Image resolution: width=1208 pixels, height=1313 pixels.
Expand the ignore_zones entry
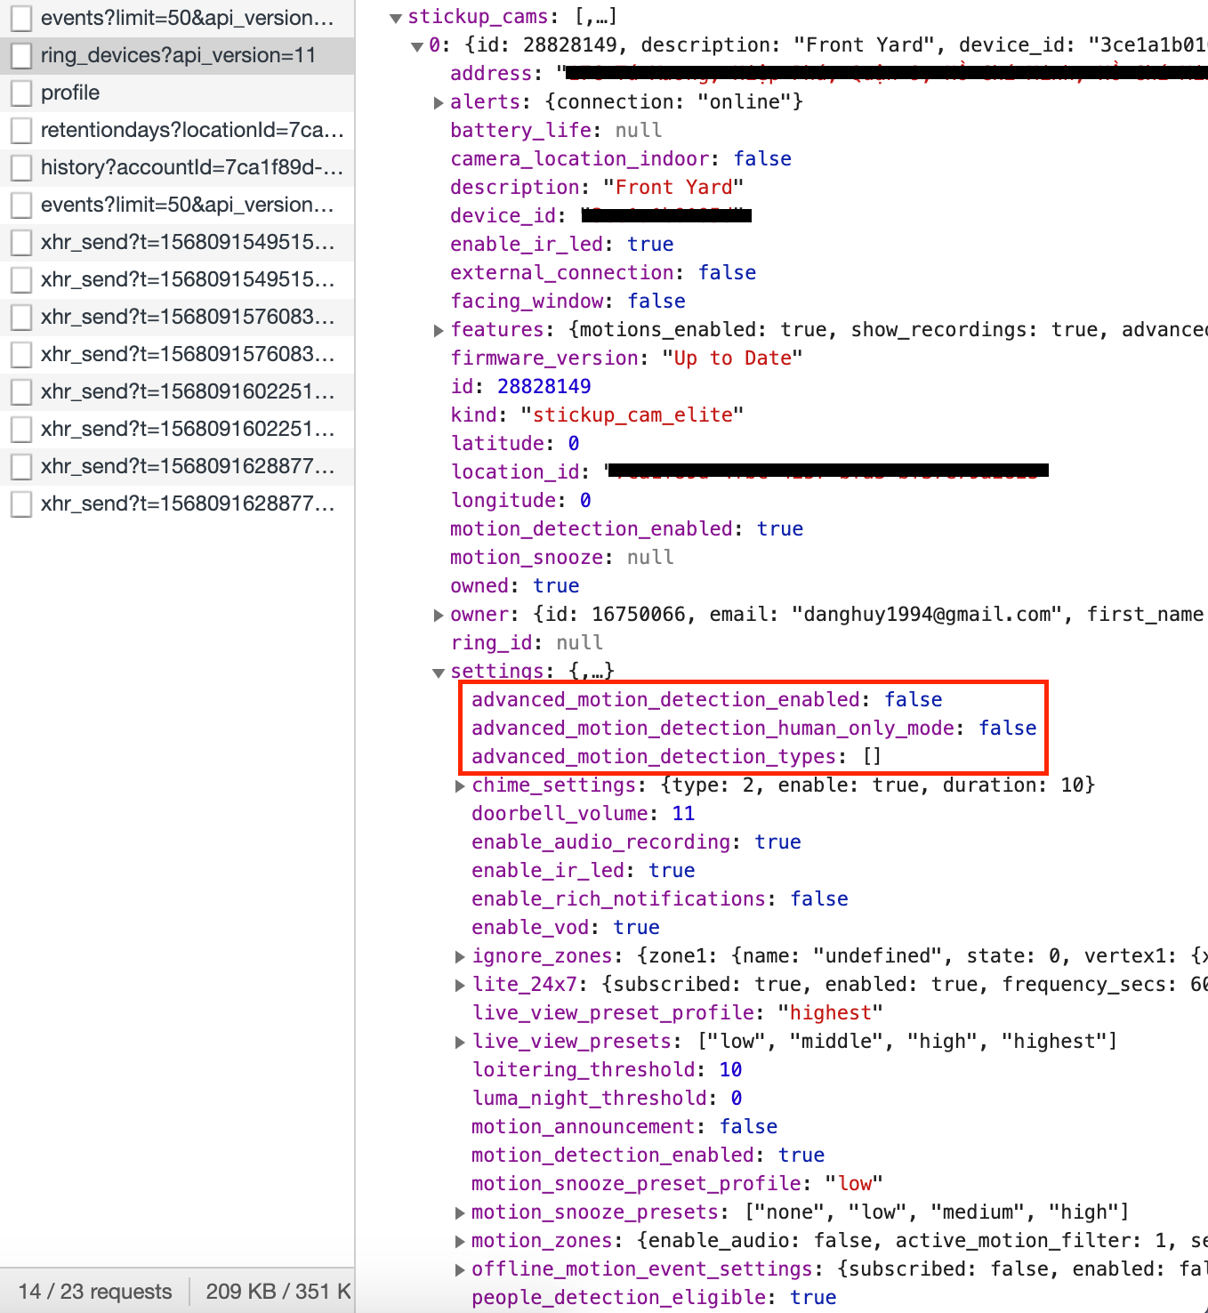[x=460, y=957]
